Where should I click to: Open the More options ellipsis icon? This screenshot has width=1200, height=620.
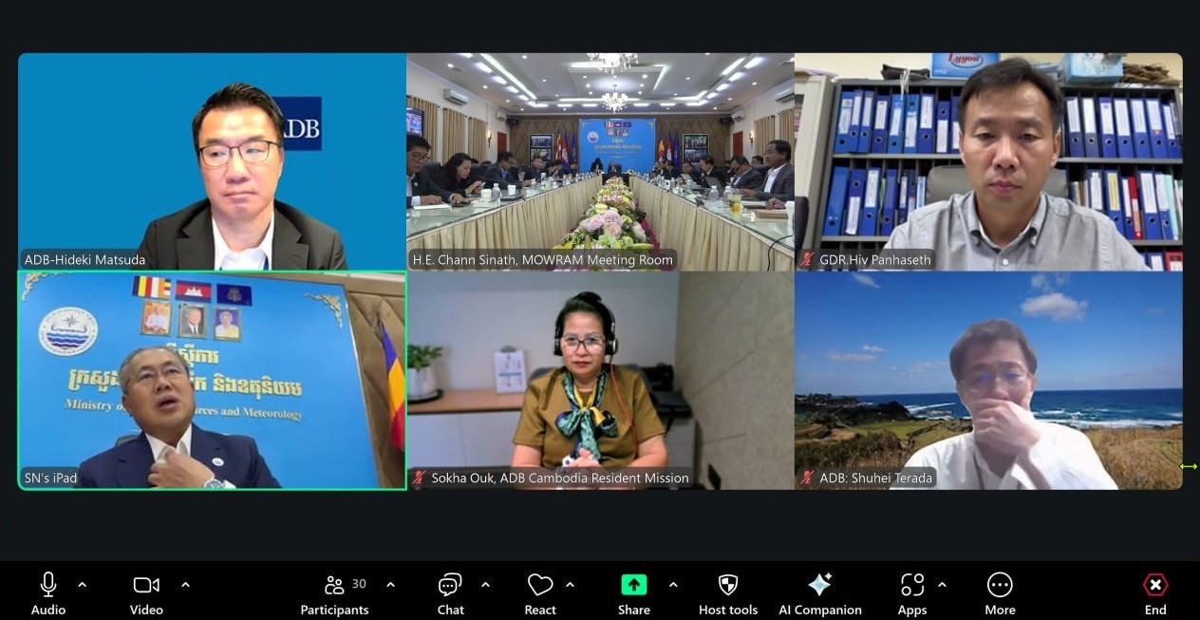1000,585
